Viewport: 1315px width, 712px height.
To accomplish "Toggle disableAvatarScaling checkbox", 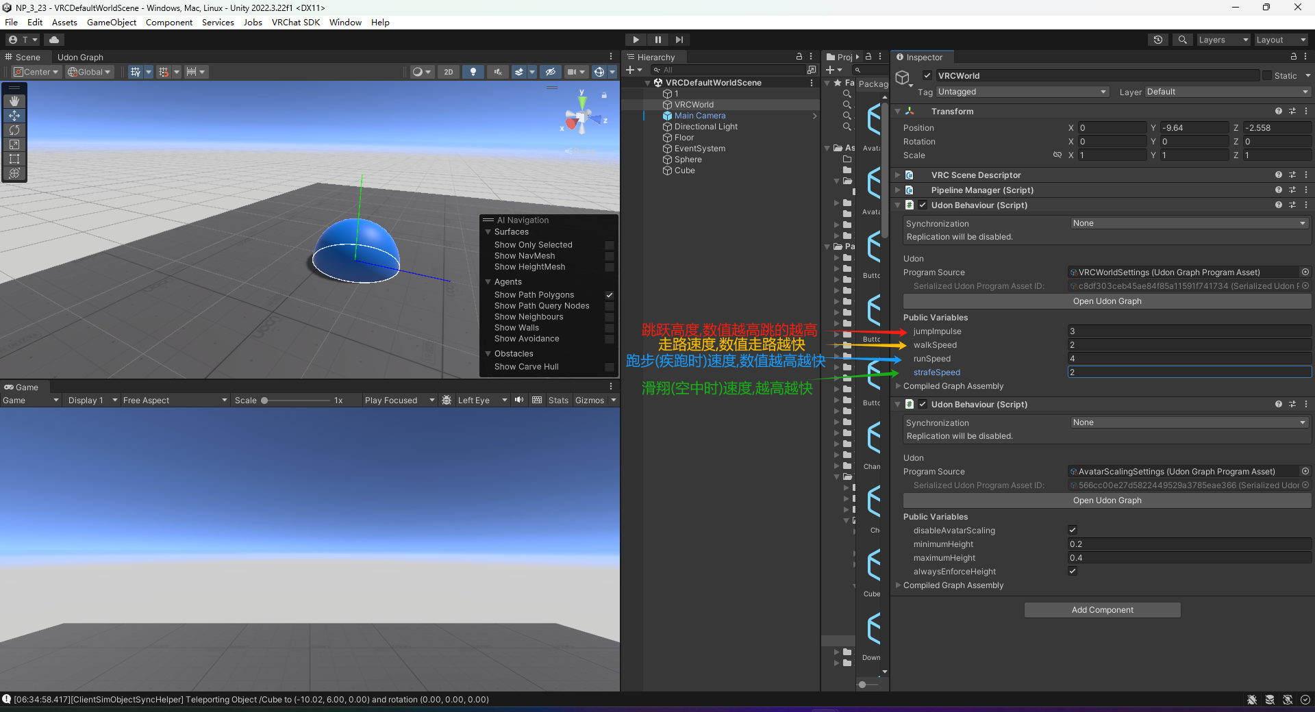I will [1073, 530].
